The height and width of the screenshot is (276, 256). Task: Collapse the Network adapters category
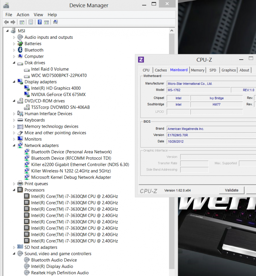[14, 146]
